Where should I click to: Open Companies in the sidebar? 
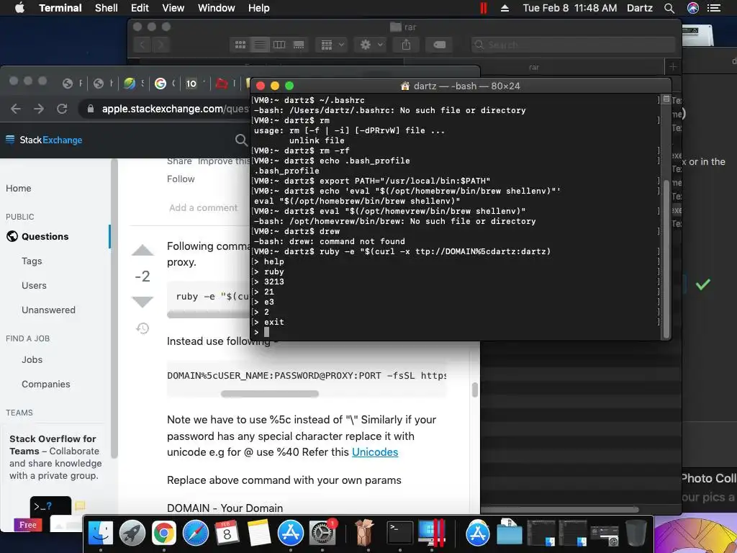click(x=45, y=385)
